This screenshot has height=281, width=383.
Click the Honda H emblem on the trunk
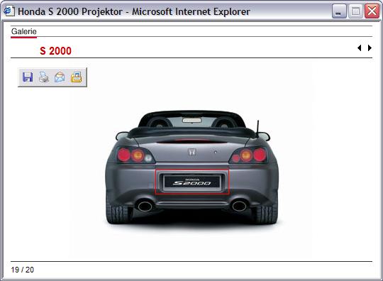coord(192,152)
